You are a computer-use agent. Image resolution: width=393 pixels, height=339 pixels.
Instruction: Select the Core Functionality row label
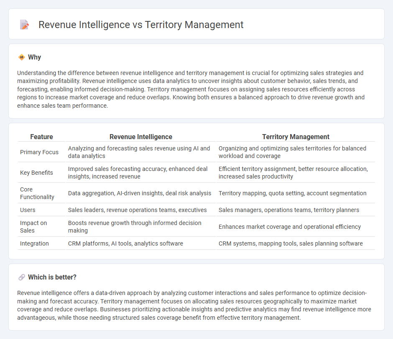[x=37, y=193]
